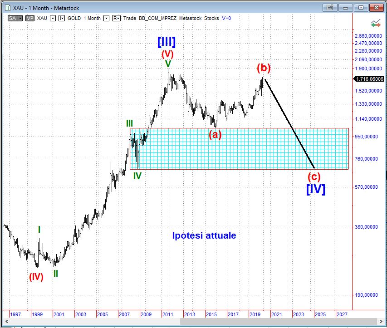Click the BB_COM_MPREZ label

158,18
